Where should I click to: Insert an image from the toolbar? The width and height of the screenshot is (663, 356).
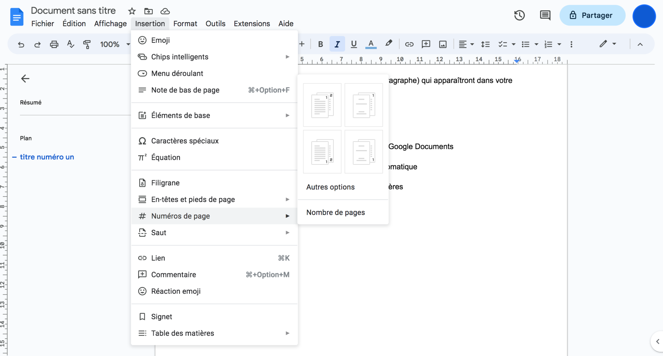(443, 44)
